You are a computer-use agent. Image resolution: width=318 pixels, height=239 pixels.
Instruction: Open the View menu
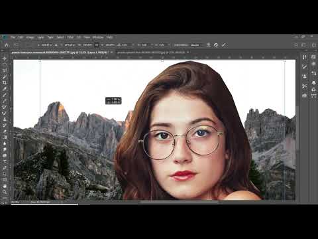point(87,37)
